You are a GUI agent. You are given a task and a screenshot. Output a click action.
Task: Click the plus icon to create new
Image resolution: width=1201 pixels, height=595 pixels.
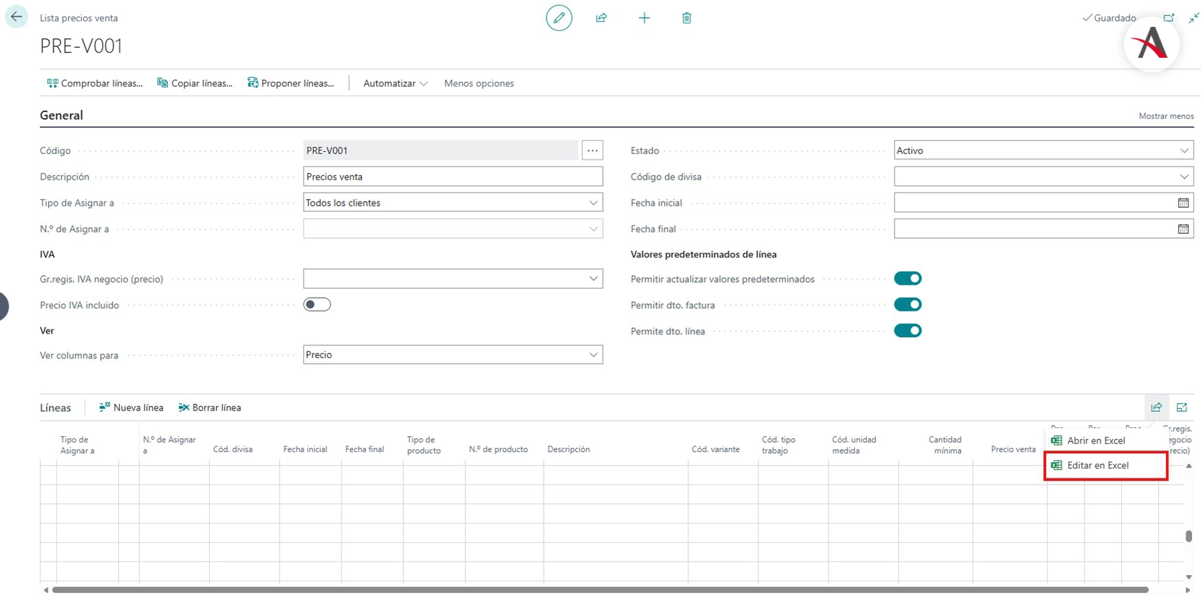(644, 18)
